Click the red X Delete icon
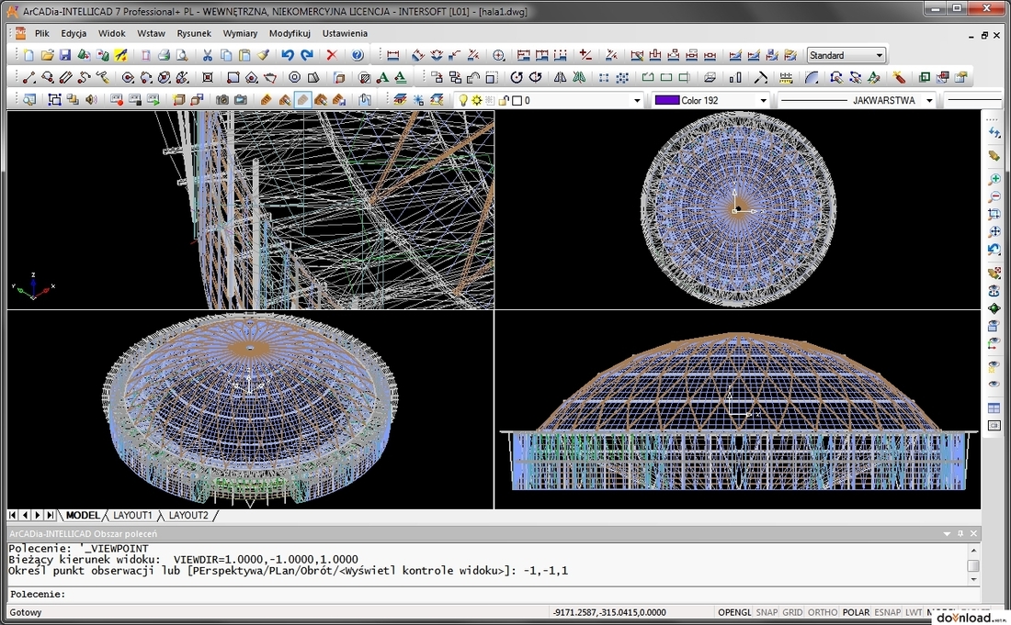Image resolution: width=1011 pixels, height=625 pixels. pyautogui.click(x=332, y=55)
